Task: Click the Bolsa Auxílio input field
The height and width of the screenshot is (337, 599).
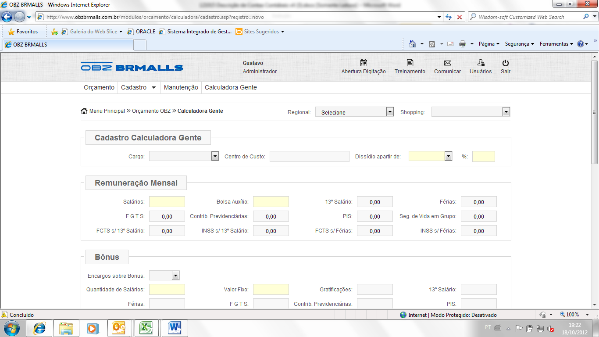Action: coord(271,202)
